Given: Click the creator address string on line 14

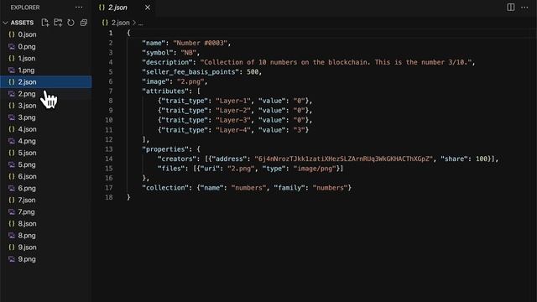Looking at the screenshot, I should tap(343, 159).
